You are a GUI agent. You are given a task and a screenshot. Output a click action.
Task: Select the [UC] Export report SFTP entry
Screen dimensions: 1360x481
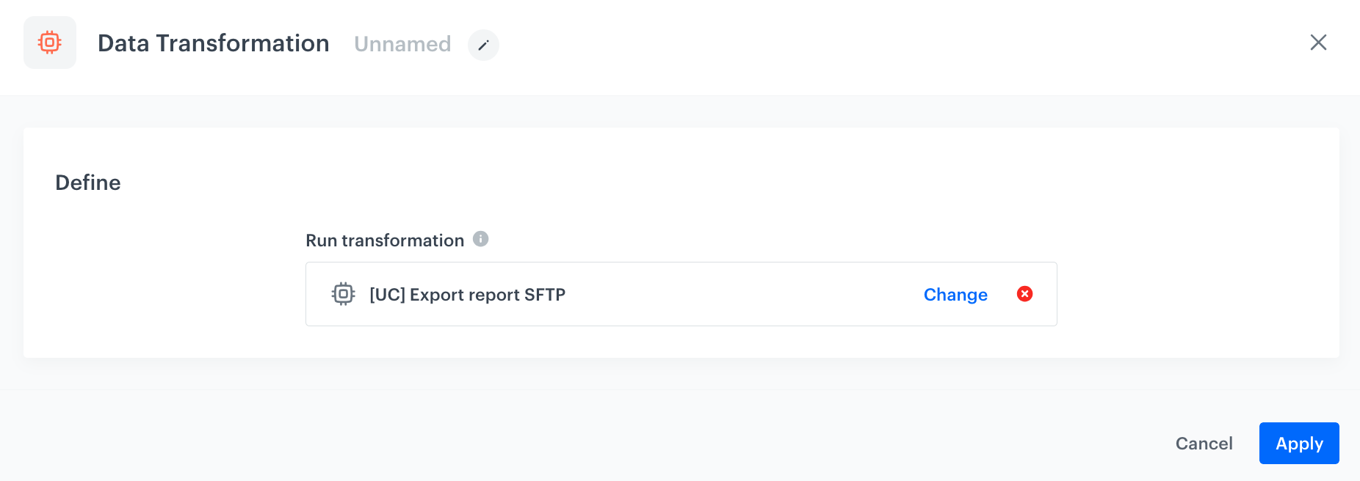pyautogui.click(x=467, y=295)
